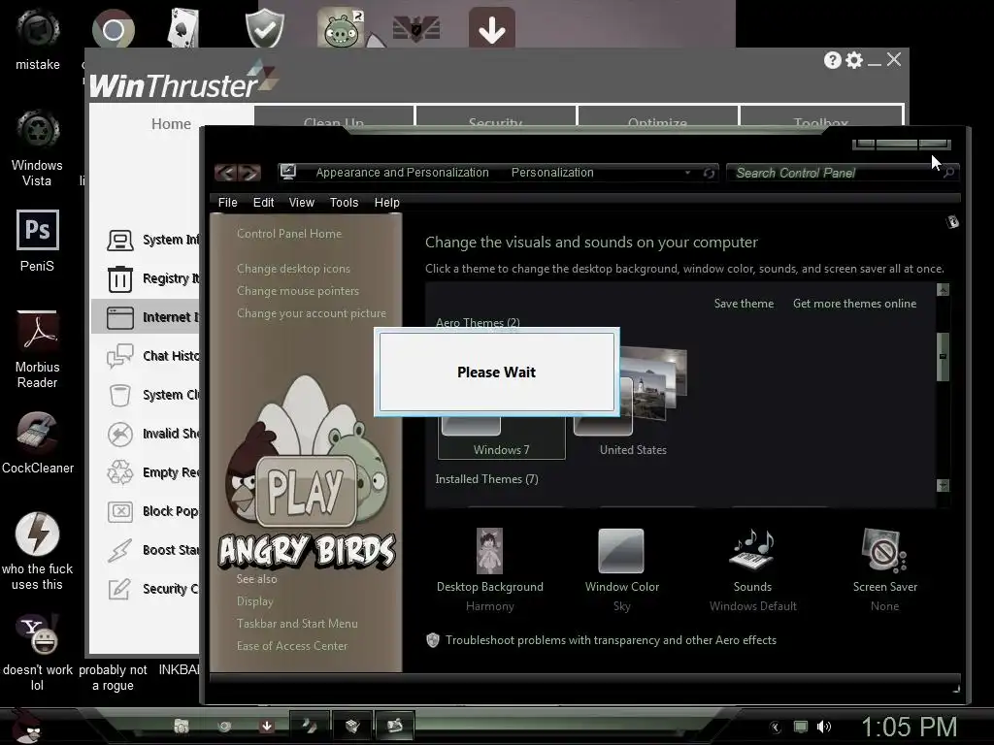Select Chat History icon in WinThruster
The height and width of the screenshot is (745, 994).
[x=119, y=356]
